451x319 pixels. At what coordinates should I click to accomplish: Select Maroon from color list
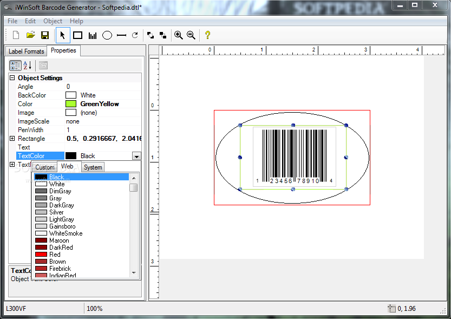(82, 240)
